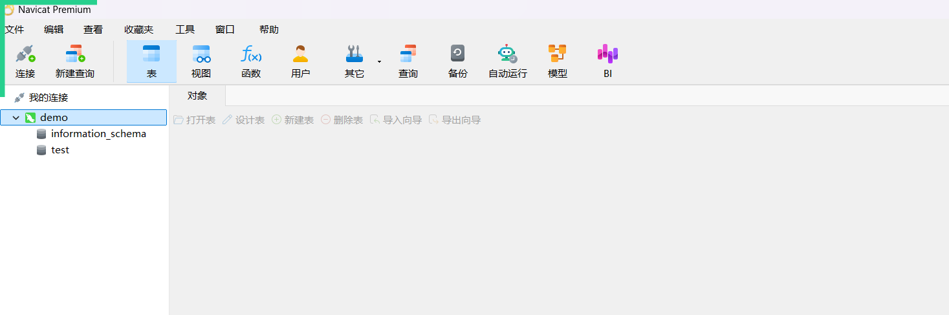Switch to View (视图) objects

tap(201, 54)
